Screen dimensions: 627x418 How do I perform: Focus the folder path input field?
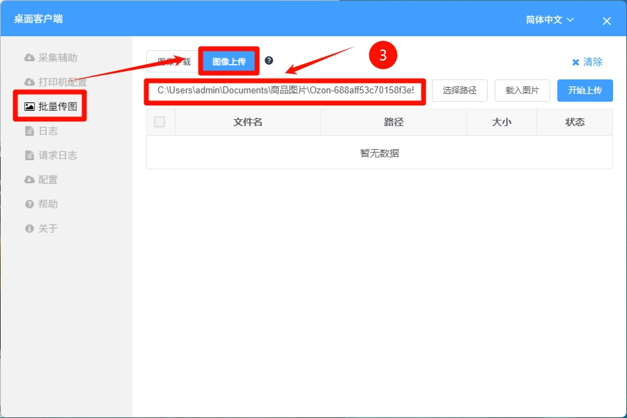[x=286, y=91]
